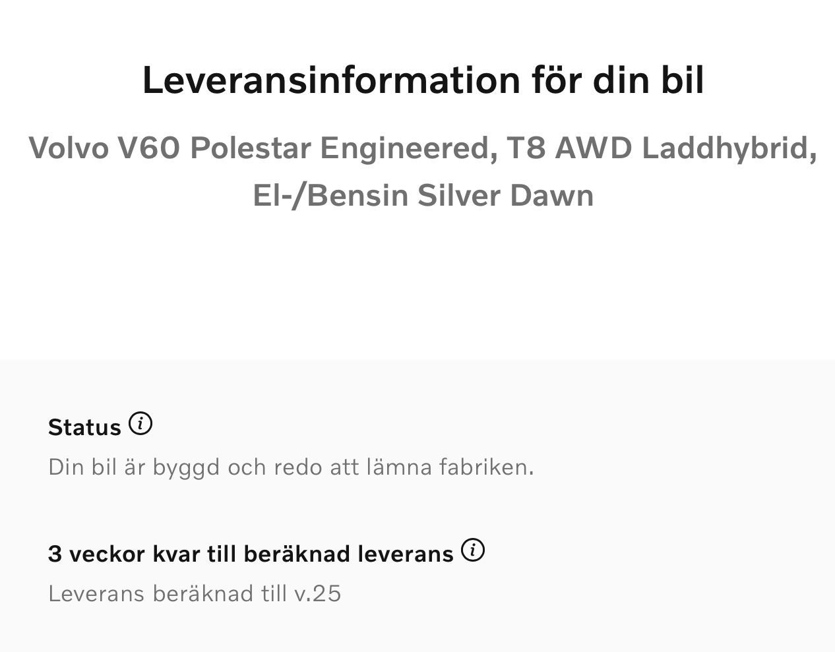Click the v.25 week number
This screenshot has height=652, width=835.
[x=318, y=593]
